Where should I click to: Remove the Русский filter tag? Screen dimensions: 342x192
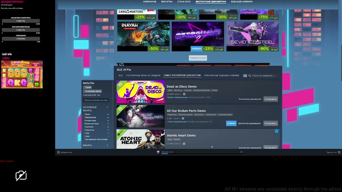pyautogui.click(x=88, y=87)
